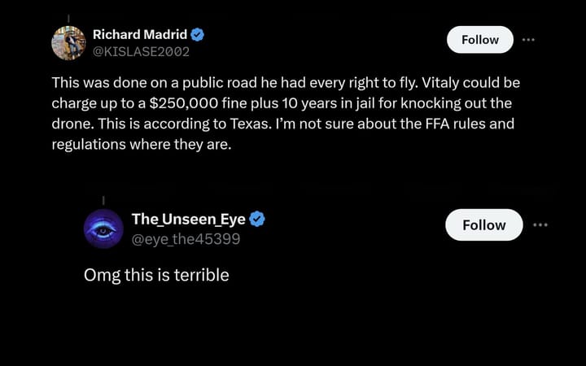
Task: Click Richard Madrid's blue verified badge
Action: (x=198, y=35)
